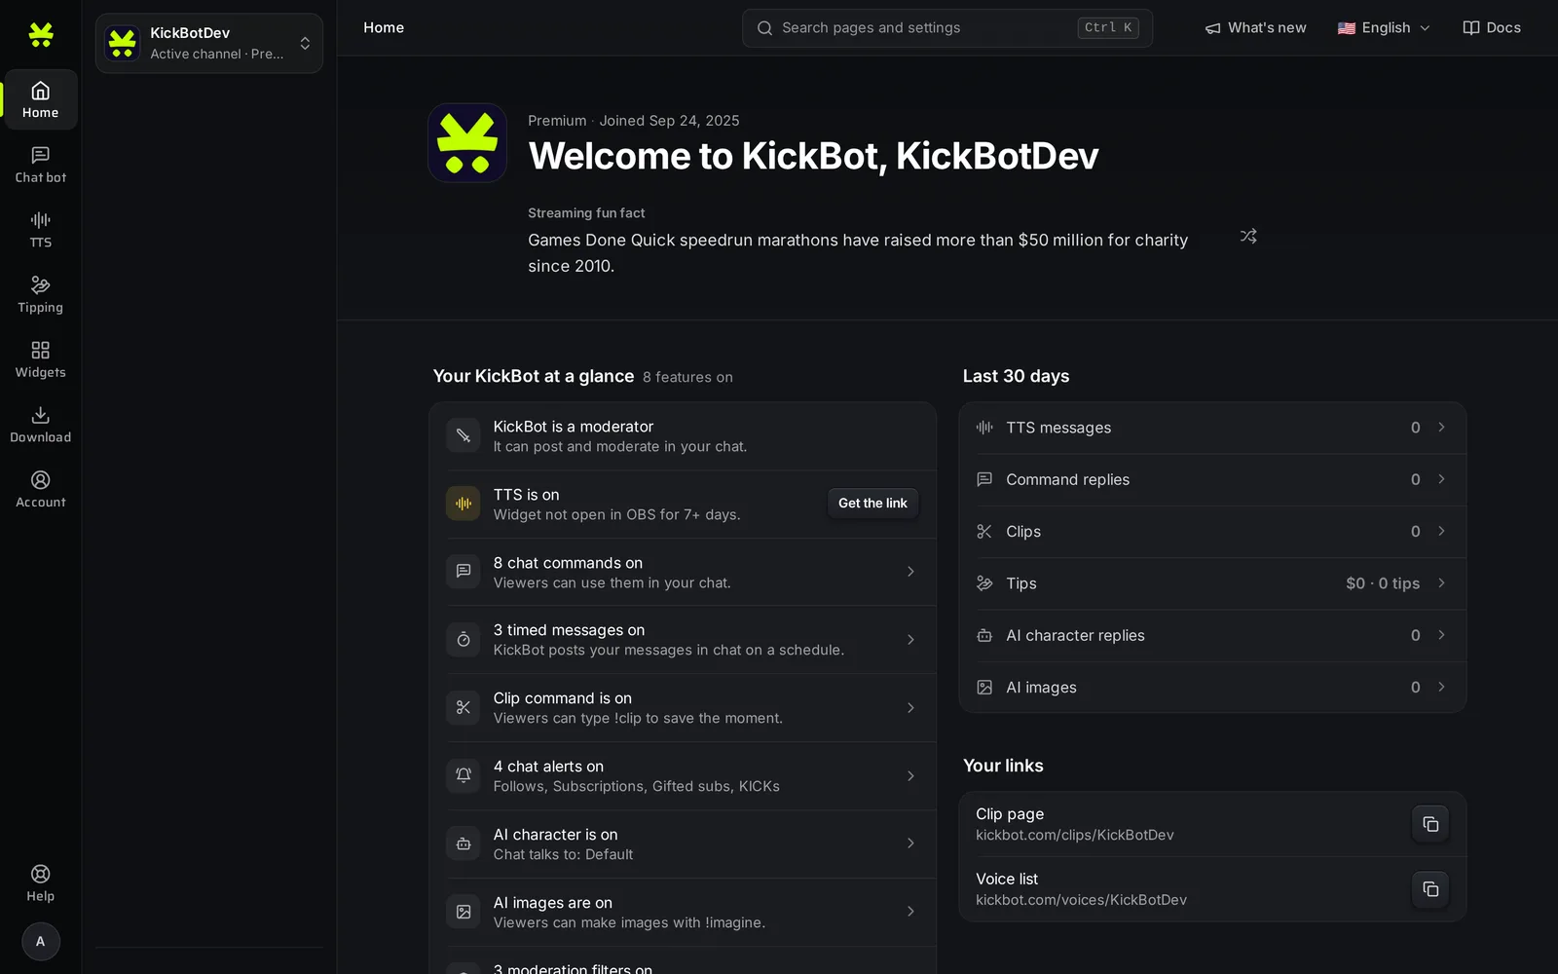Click the user avatar "A" button
Screen dimensions: 1558x974
(x=40, y=941)
